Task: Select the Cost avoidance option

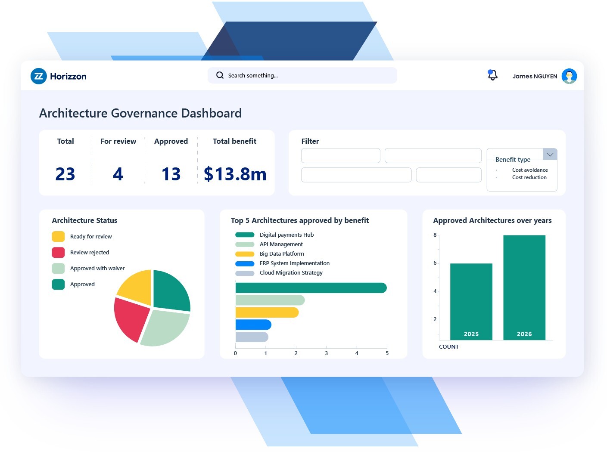Action: (x=529, y=170)
